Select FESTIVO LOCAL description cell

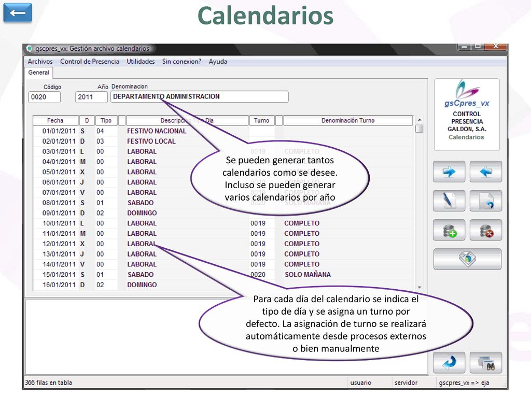pos(151,141)
